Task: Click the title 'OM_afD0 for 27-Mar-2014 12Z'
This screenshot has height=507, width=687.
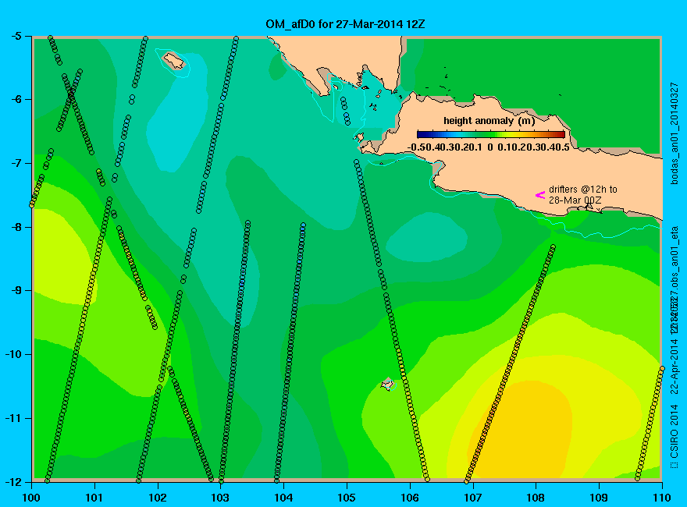Action: (345, 23)
